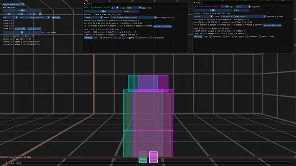Click Guy 2 action name BAS_STD_Loop text
Viewport: 296px width, 166px height.
(224, 13)
